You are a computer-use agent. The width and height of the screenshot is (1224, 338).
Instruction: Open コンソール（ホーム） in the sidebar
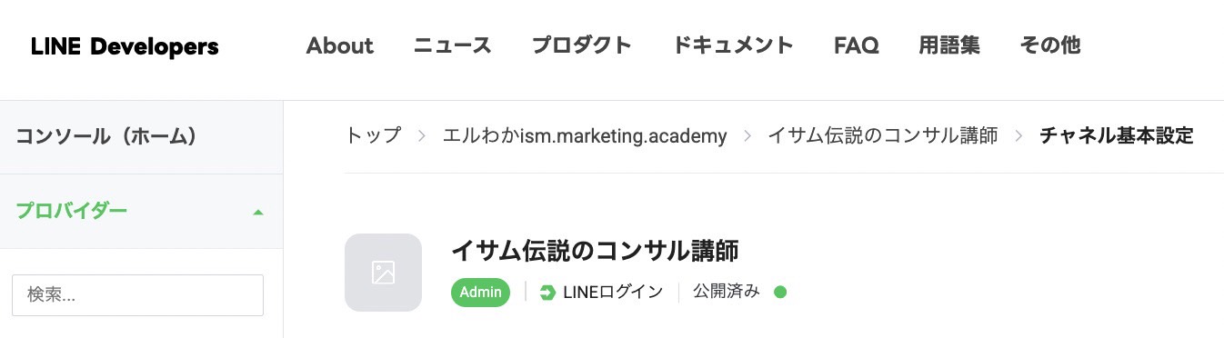[107, 136]
